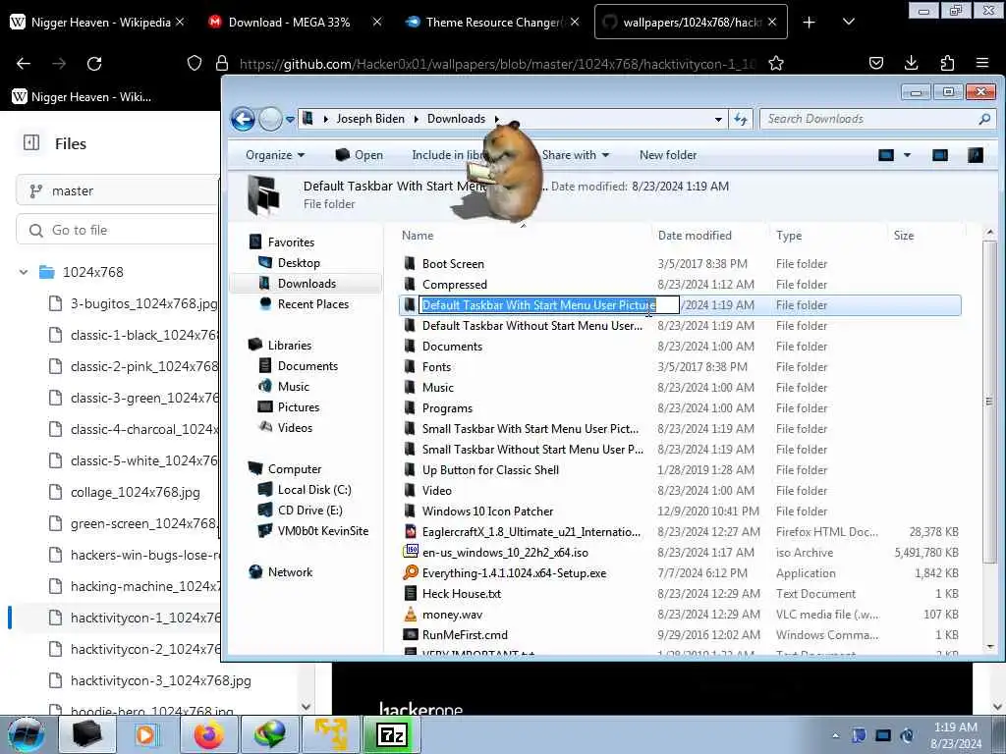Collapse the GitHub Files side panel icon
This screenshot has width=1006, height=754.
pyautogui.click(x=30, y=143)
